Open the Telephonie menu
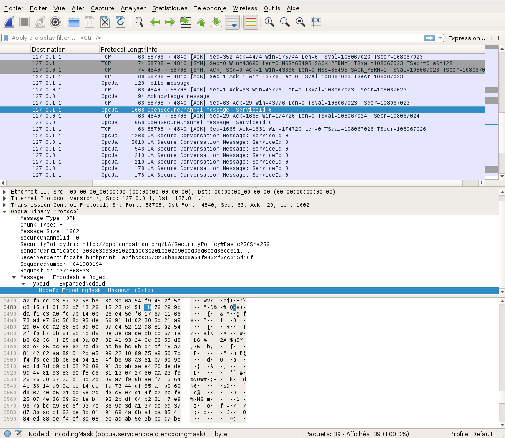 click(x=210, y=8)
